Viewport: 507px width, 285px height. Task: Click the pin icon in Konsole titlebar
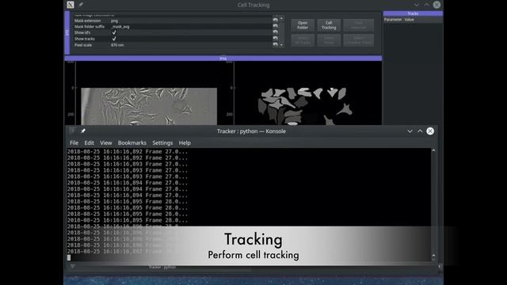(x=83, y=131)
